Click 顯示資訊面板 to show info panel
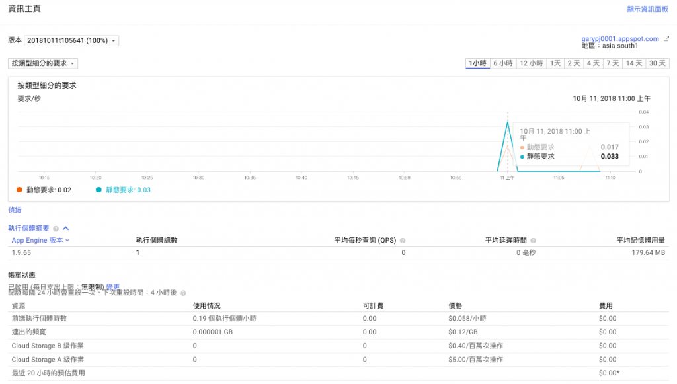The height and width of the screenshot is (384, 677). point(647,9)
